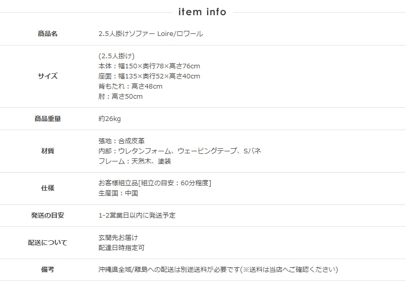This screenshot has height=292, width=406.
Task: Click the 本体 dimensions line
Action: 149,66
